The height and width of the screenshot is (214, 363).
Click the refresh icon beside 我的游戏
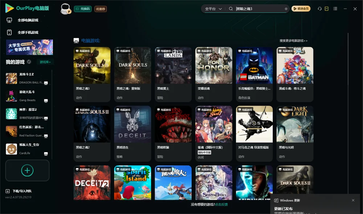pos(29,62)
